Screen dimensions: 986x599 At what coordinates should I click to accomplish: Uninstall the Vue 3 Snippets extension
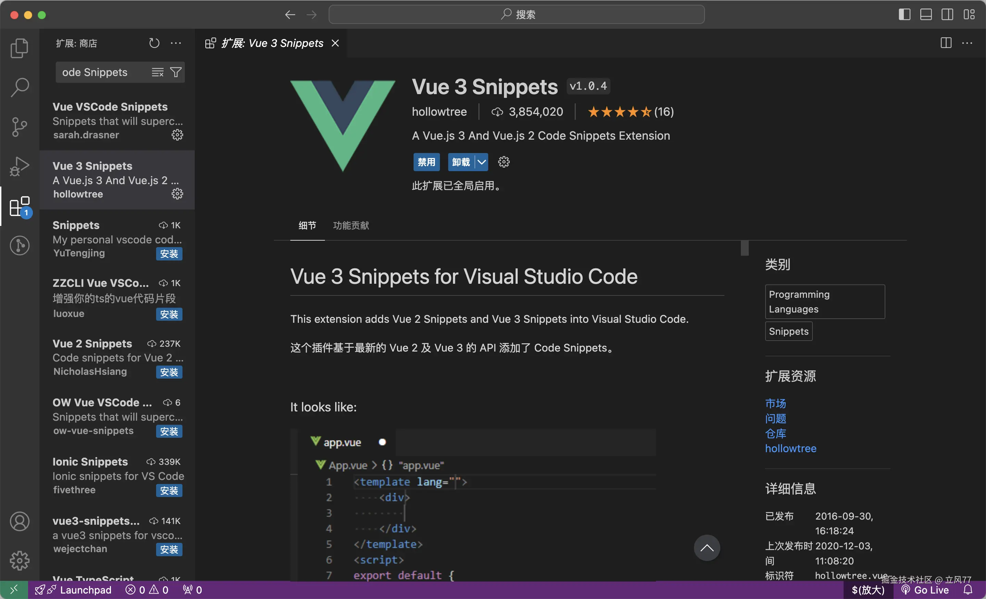tap(461, 162)
